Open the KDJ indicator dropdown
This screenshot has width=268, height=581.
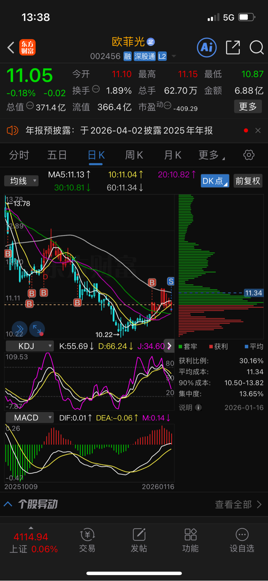[x=30, y=346]
